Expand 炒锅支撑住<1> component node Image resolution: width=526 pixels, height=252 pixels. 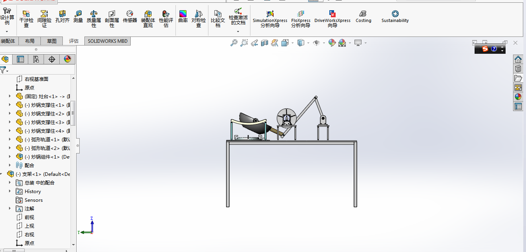(x=10, y=105)
